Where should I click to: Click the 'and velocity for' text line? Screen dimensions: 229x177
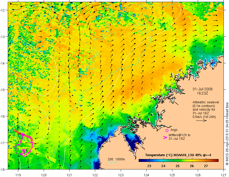pos(204,109)
